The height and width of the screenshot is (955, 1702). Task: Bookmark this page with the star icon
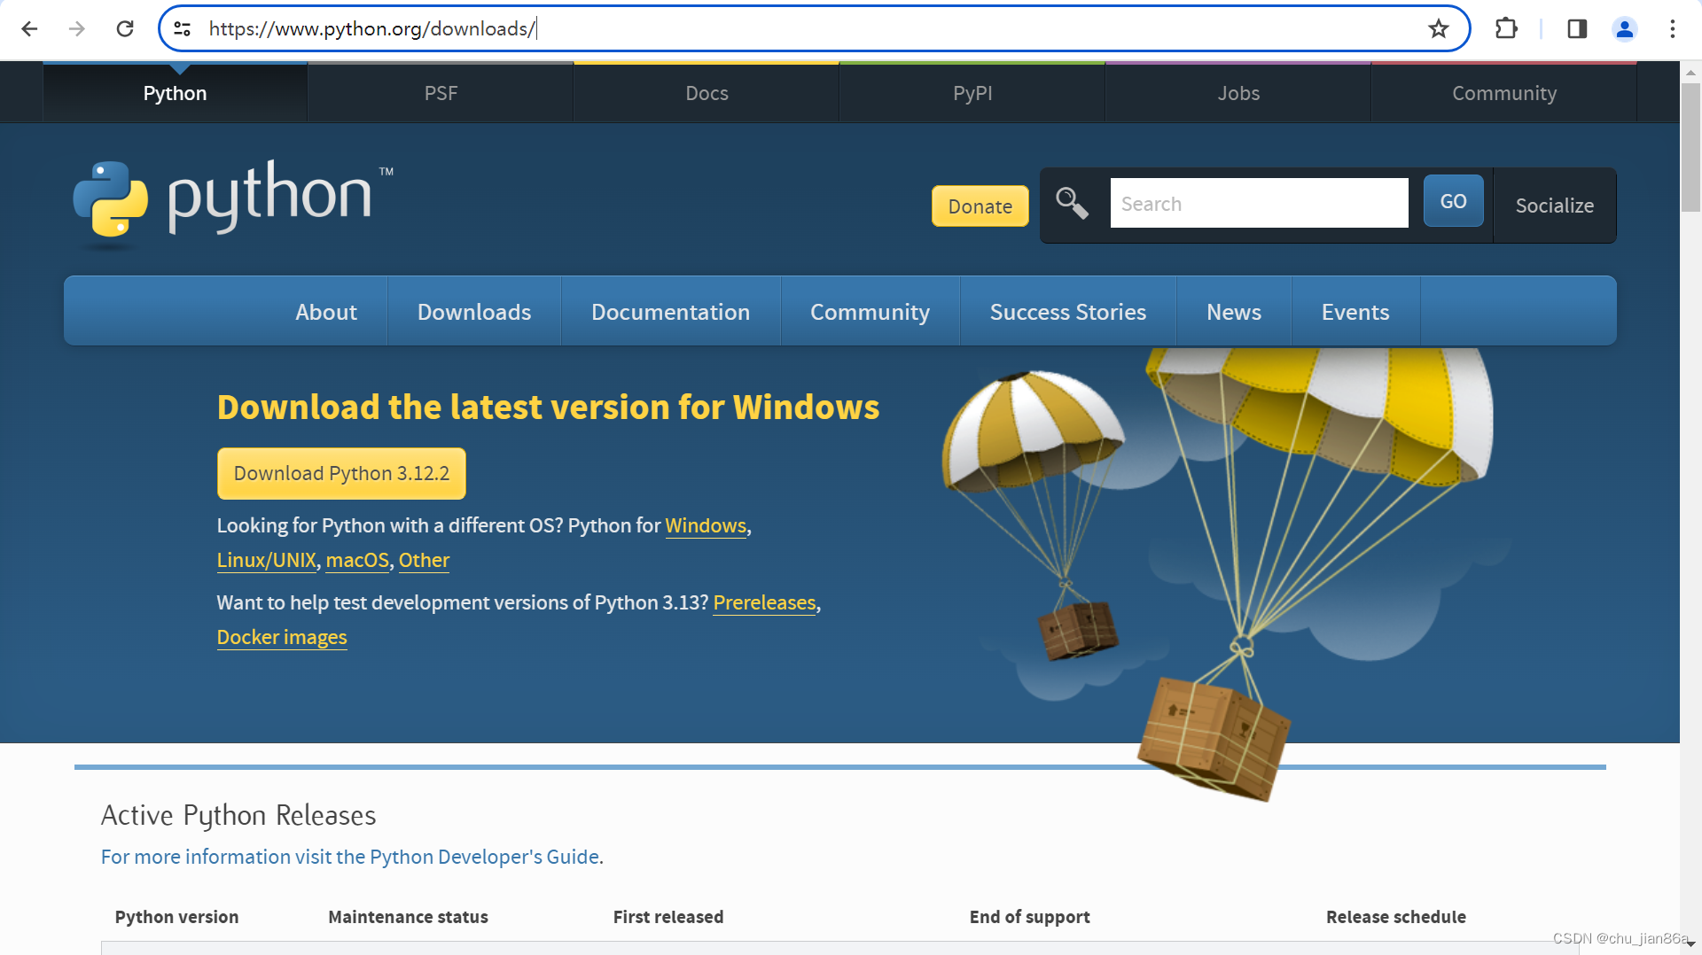[1438, 28]
